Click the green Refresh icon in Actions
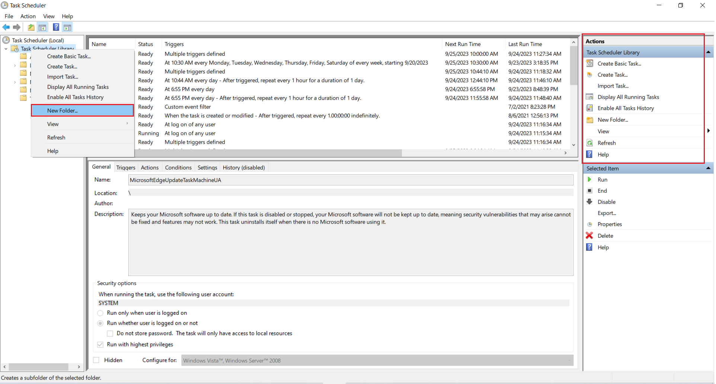 (x=590, y=143)
